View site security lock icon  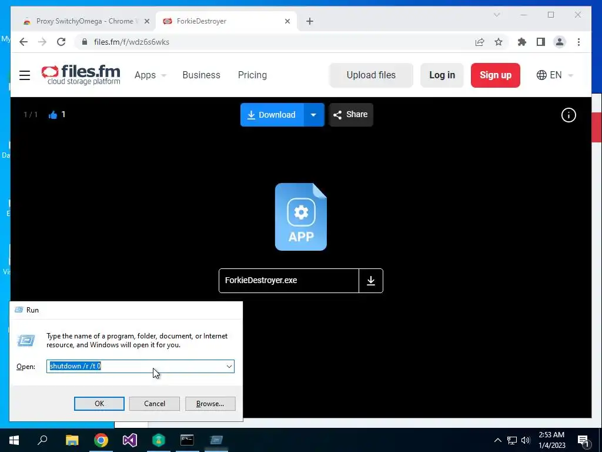click(85, 42)
